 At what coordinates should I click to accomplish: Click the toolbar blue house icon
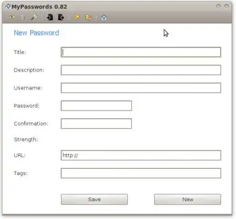[104, 17]
